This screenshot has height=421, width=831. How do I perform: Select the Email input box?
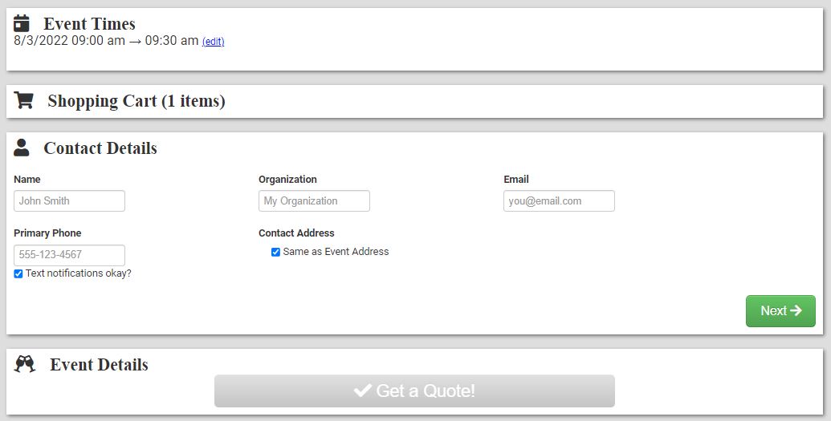(x=559, y=200)
